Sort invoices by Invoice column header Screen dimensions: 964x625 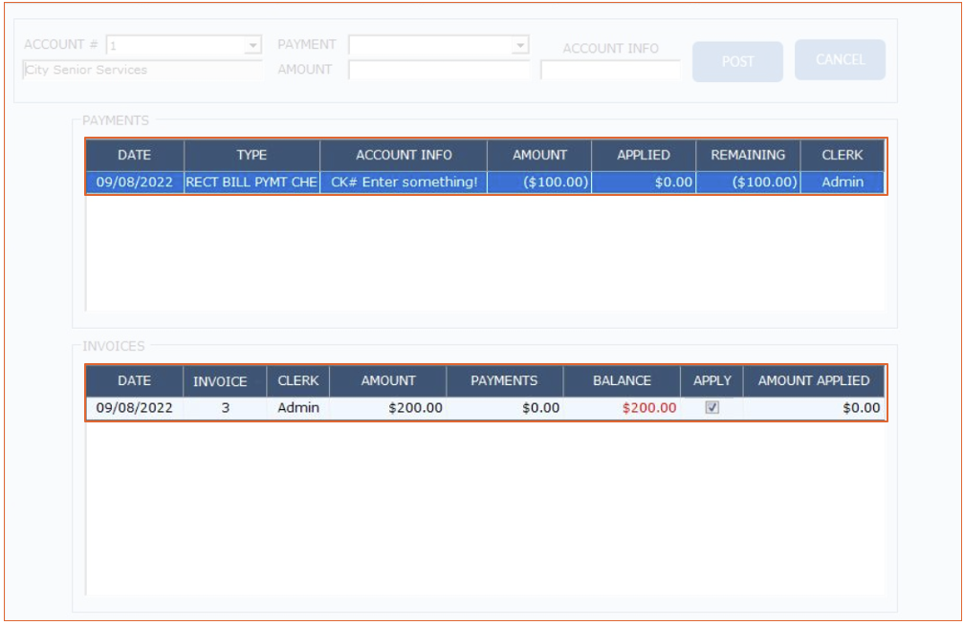point(220,380)
